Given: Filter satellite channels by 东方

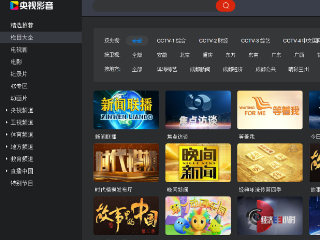Looking at the screenshot, I should click(231, 55).
